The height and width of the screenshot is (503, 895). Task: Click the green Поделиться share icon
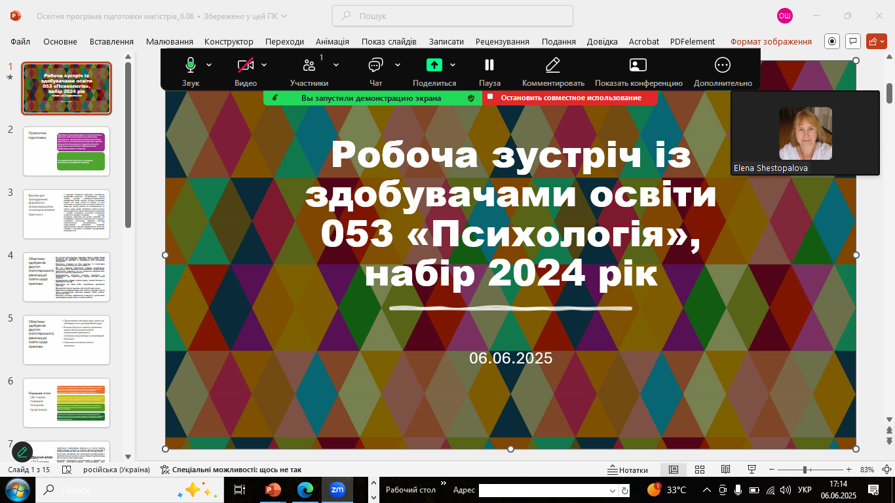point(434,65)
